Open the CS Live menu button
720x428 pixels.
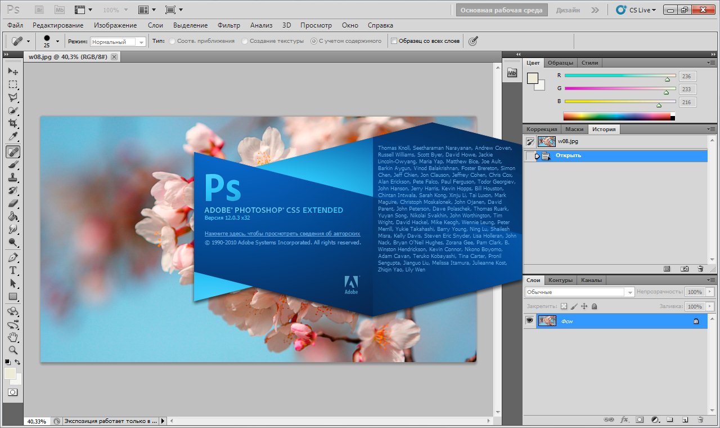636,10
